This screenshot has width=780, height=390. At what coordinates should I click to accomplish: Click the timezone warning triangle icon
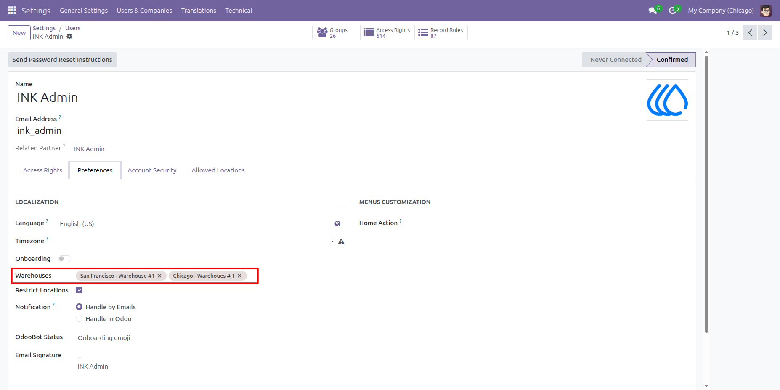coord(341,241)
